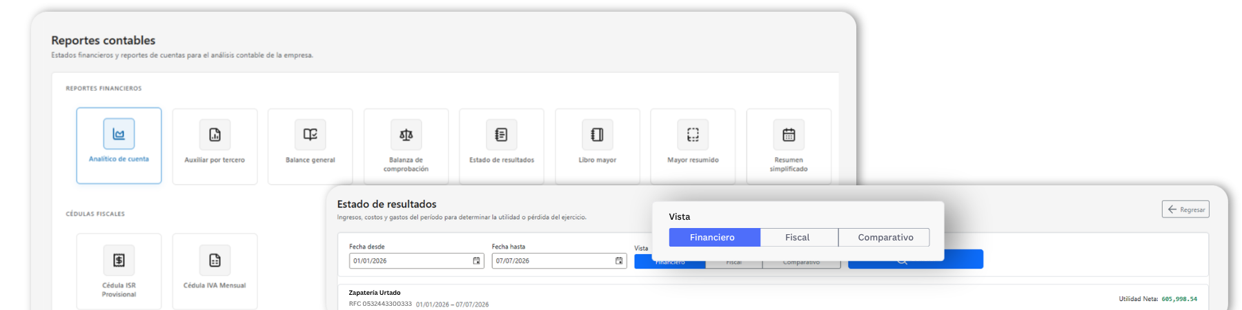Click the REPORTES FINANCIEROS section label
Screen dimensions: 1242x310
pyautogui.click(x=103, y=88)
